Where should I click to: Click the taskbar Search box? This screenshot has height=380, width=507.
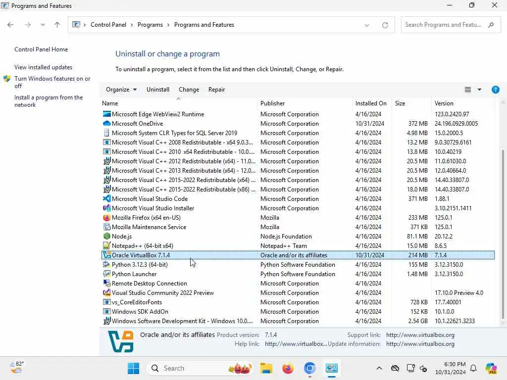[200, 368]
